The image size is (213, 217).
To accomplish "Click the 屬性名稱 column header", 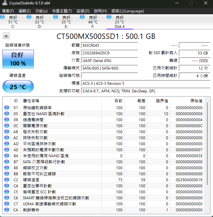I will (x=61, y=101).
